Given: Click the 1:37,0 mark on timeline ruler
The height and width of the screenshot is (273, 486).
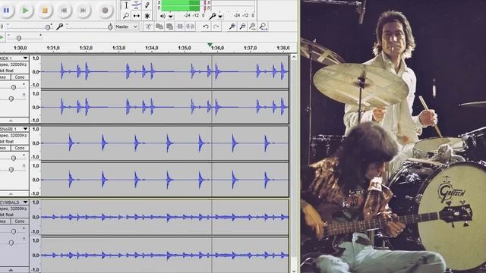Looking at the screenshot, I should [250, 48].
